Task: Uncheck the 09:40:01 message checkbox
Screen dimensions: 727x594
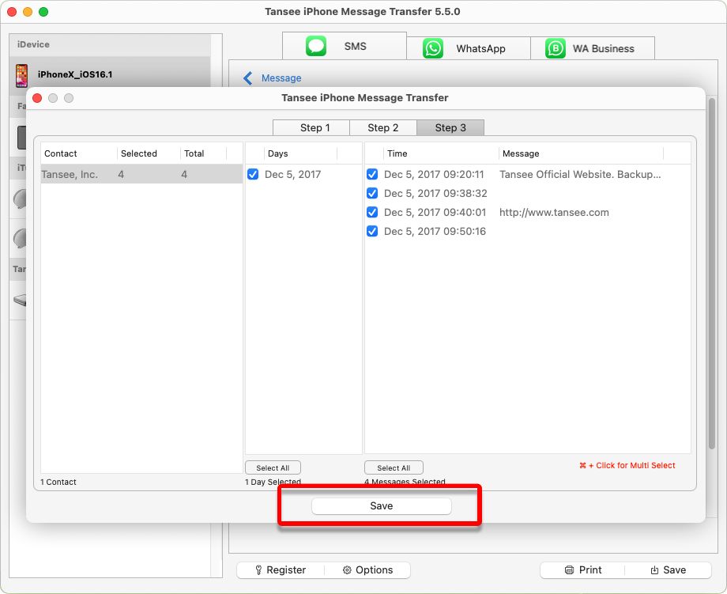Action: [372, 213]
